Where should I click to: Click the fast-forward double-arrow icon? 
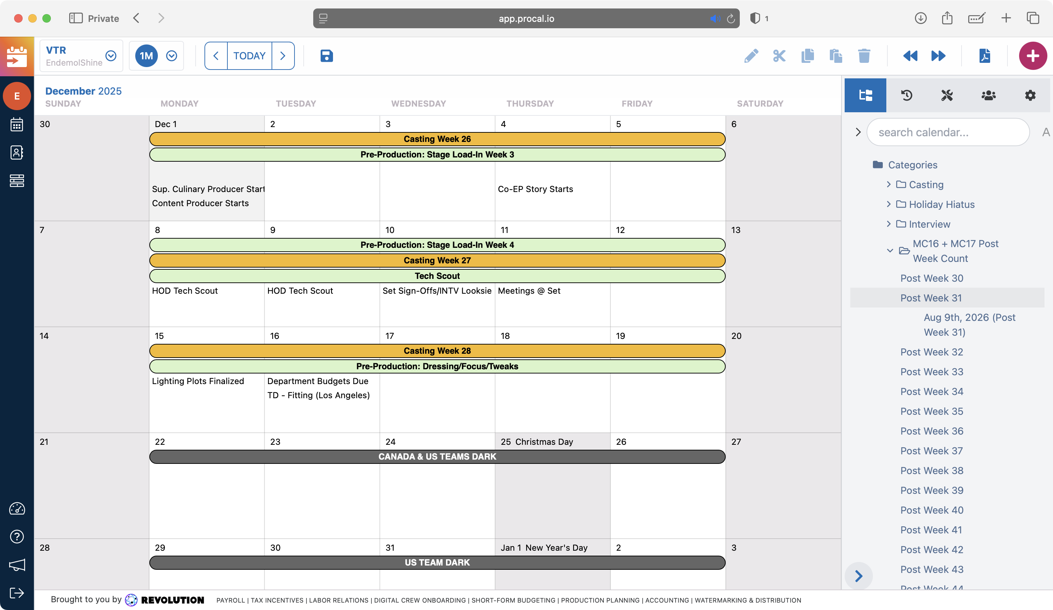939,55
